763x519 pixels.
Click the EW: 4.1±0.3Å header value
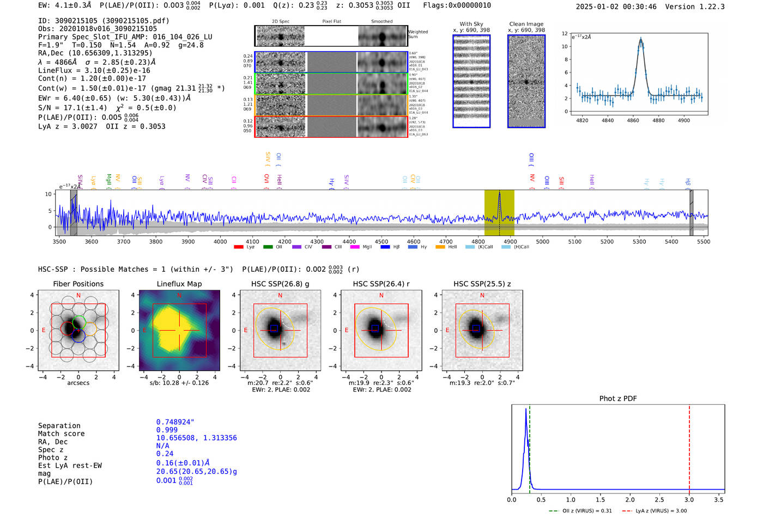[x=65, y=5]
